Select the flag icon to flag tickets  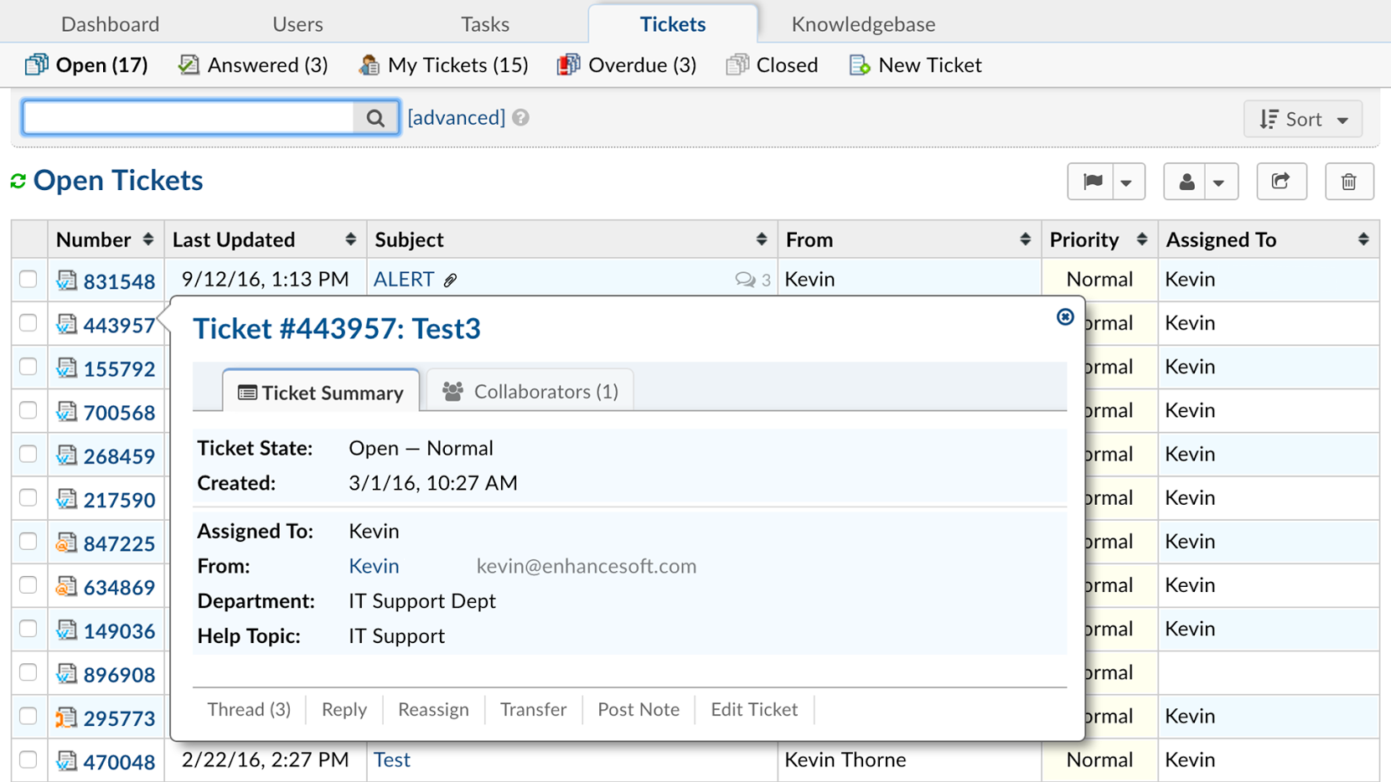point(1092,181)
